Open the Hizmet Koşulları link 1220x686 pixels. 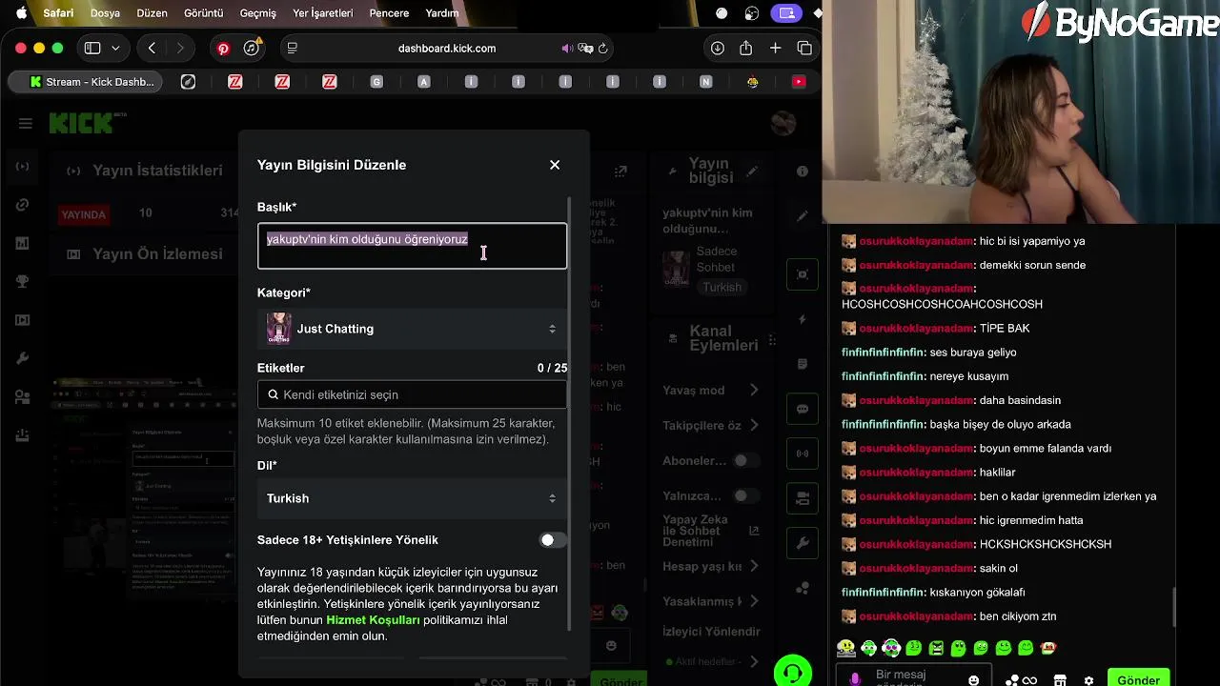[373, 620]
